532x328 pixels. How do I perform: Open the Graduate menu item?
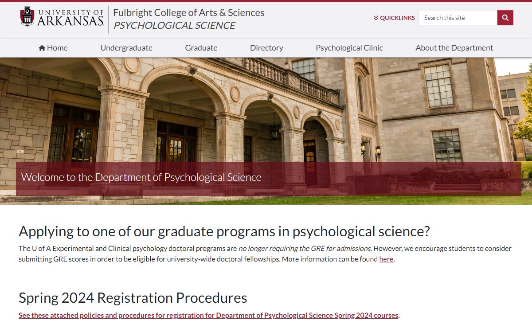click(201, 48)
